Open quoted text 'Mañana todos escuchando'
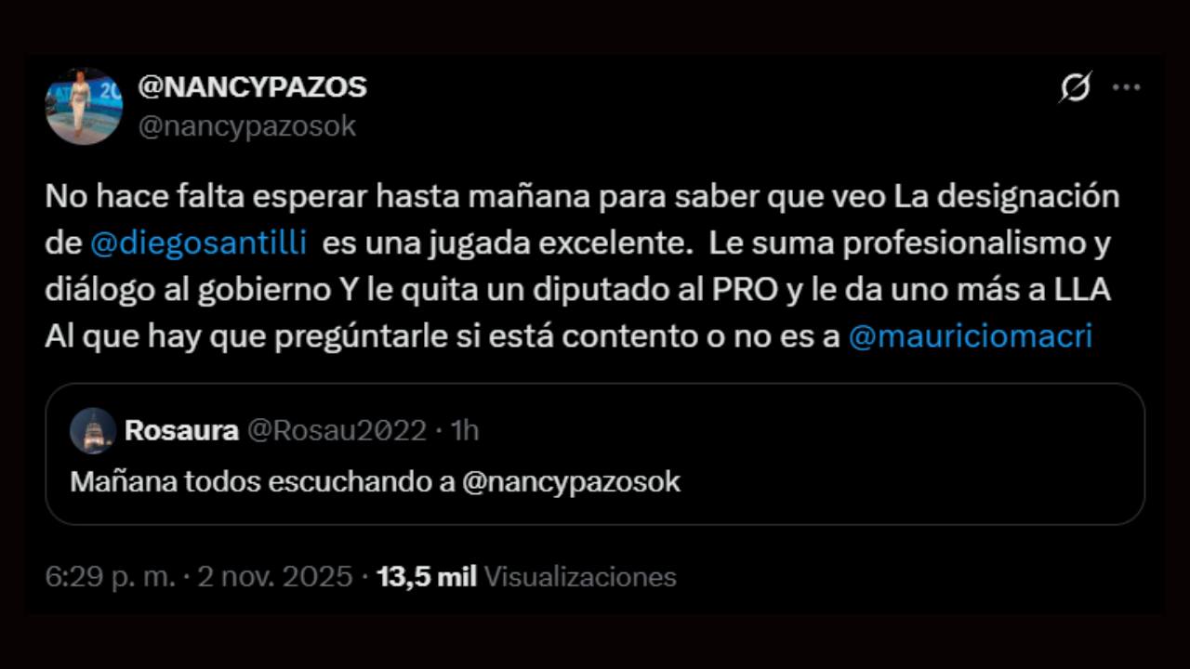This screenshot has height=669, width=1190. coord(262,481)
